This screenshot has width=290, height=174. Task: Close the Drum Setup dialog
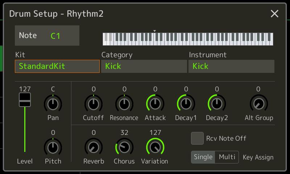[x=274, y=14]
